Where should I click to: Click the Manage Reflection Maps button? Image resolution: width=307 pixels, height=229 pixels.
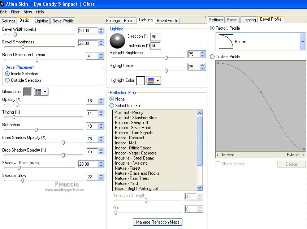pos(157,222)
